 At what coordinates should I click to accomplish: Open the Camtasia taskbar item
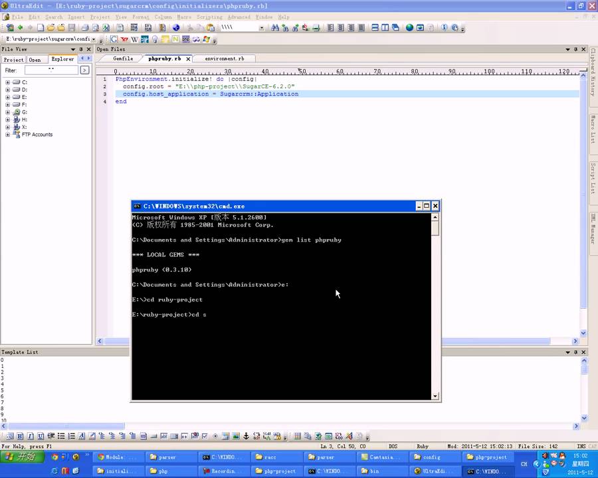tap(383, 457)
